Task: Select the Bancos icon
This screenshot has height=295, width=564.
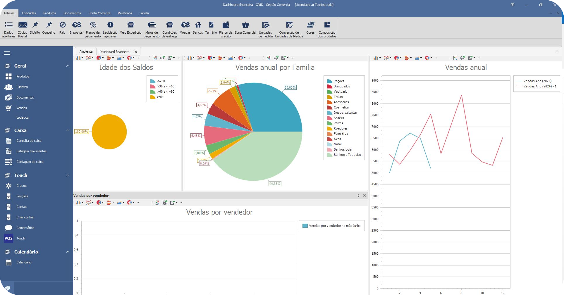Action: [x=198, y=25]
